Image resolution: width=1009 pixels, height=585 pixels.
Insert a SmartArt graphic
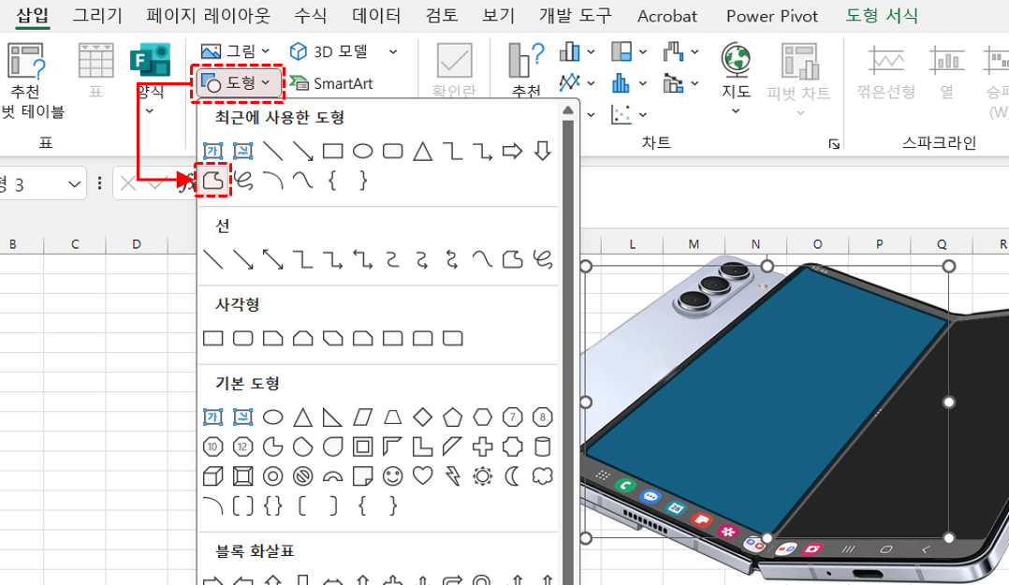click(330, 83)
